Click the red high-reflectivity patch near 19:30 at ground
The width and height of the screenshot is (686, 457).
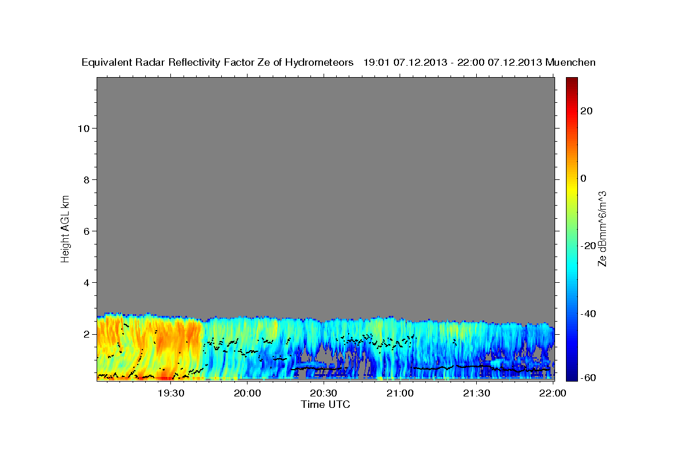pos(166,377)
